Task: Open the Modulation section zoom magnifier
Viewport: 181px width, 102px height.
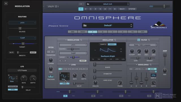Action: coord(81,40)
